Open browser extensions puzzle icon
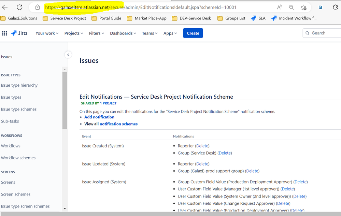341x216 pixels. coord(335,7)
